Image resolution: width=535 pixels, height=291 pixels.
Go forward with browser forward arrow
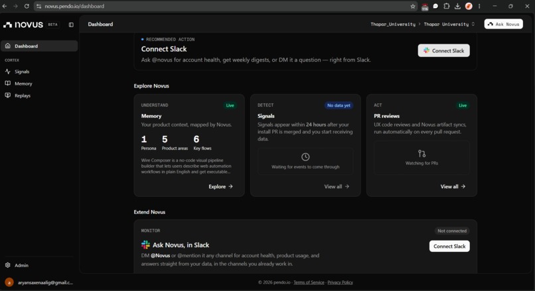coord(15,6)
